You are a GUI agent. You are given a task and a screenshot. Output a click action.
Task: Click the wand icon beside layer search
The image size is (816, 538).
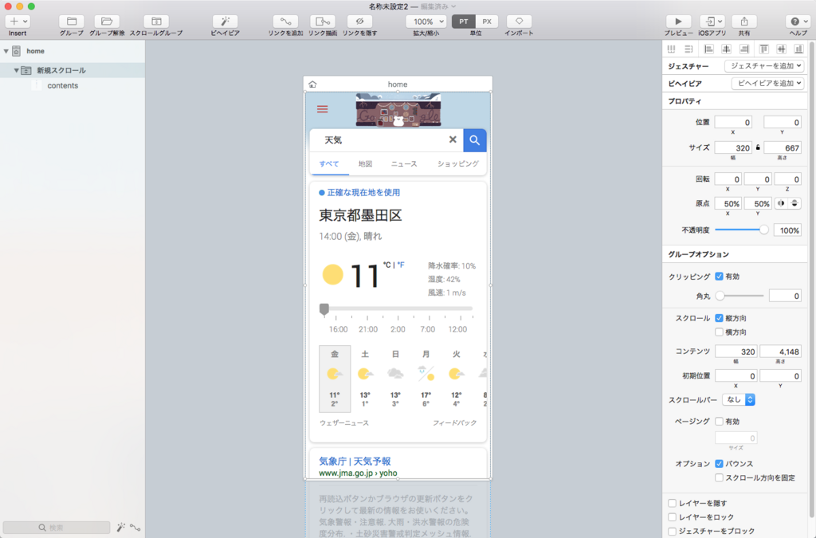pos(121,527)
